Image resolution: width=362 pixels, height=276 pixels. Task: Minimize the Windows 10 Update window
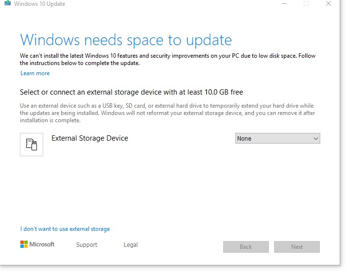pos(283,3)
